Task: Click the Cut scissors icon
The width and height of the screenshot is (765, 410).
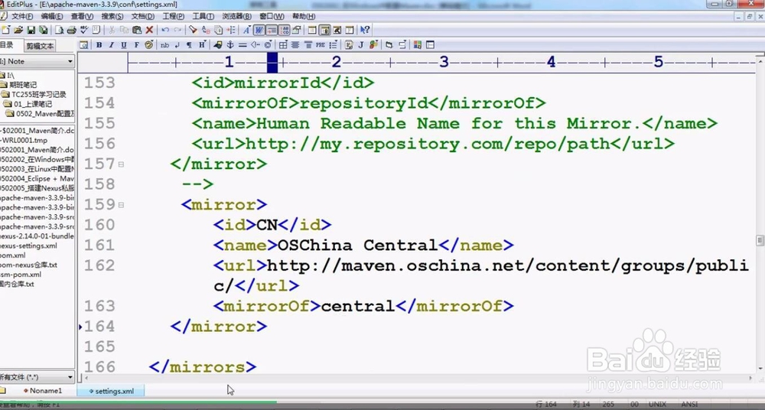Action: click(112, 31)
